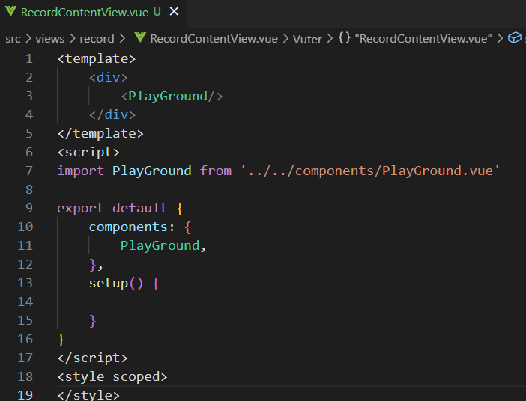Select the RecordContentView.vue editor tab
526x401 pixels.
point(93,13)
